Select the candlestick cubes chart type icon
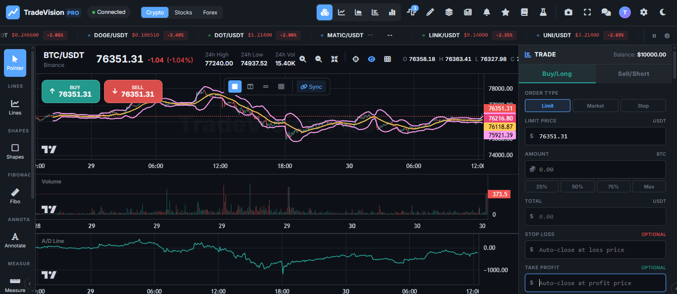This screenshot has height=294, width=677. click(325, 12)
